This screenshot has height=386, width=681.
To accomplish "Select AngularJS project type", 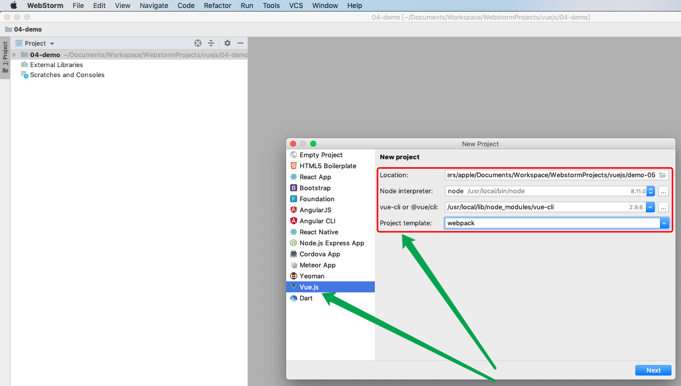I will [330, 210].
